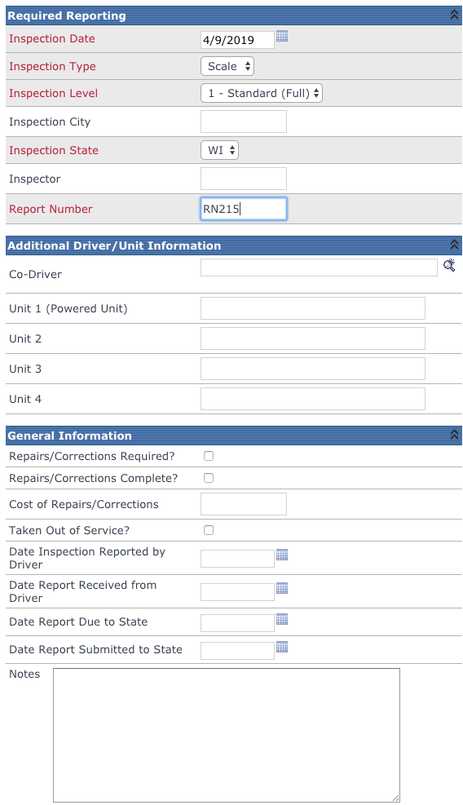Open calendar for Date Report Due to State

click(282, 619)
